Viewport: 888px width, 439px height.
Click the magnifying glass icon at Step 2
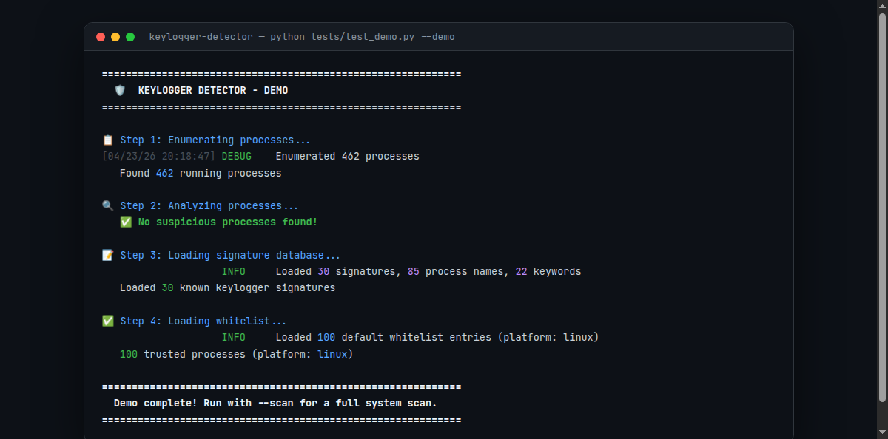coord(108,206)
